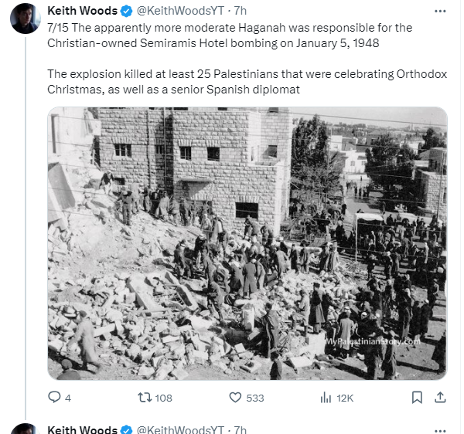Screen dimensions: 464x434
Task: Click the tweet body text
Action: [x=247, y=59]
